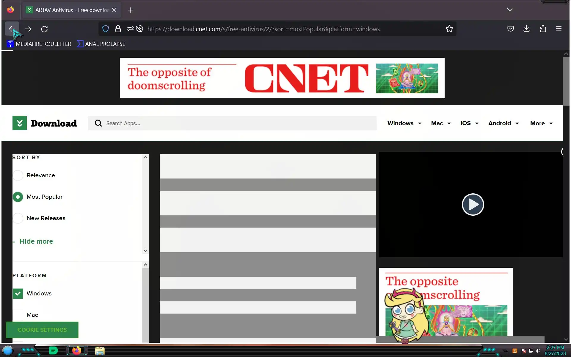Open the Firefox downloads panel icon
The height and width of the screenshot is (357, 571).
pyautogui.click(x=526, y=29)
